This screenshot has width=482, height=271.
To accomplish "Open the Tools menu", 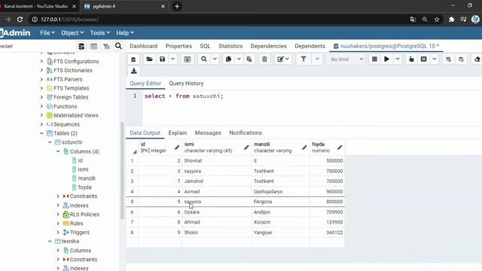I will pyautogui.click(x=100, y=33).
